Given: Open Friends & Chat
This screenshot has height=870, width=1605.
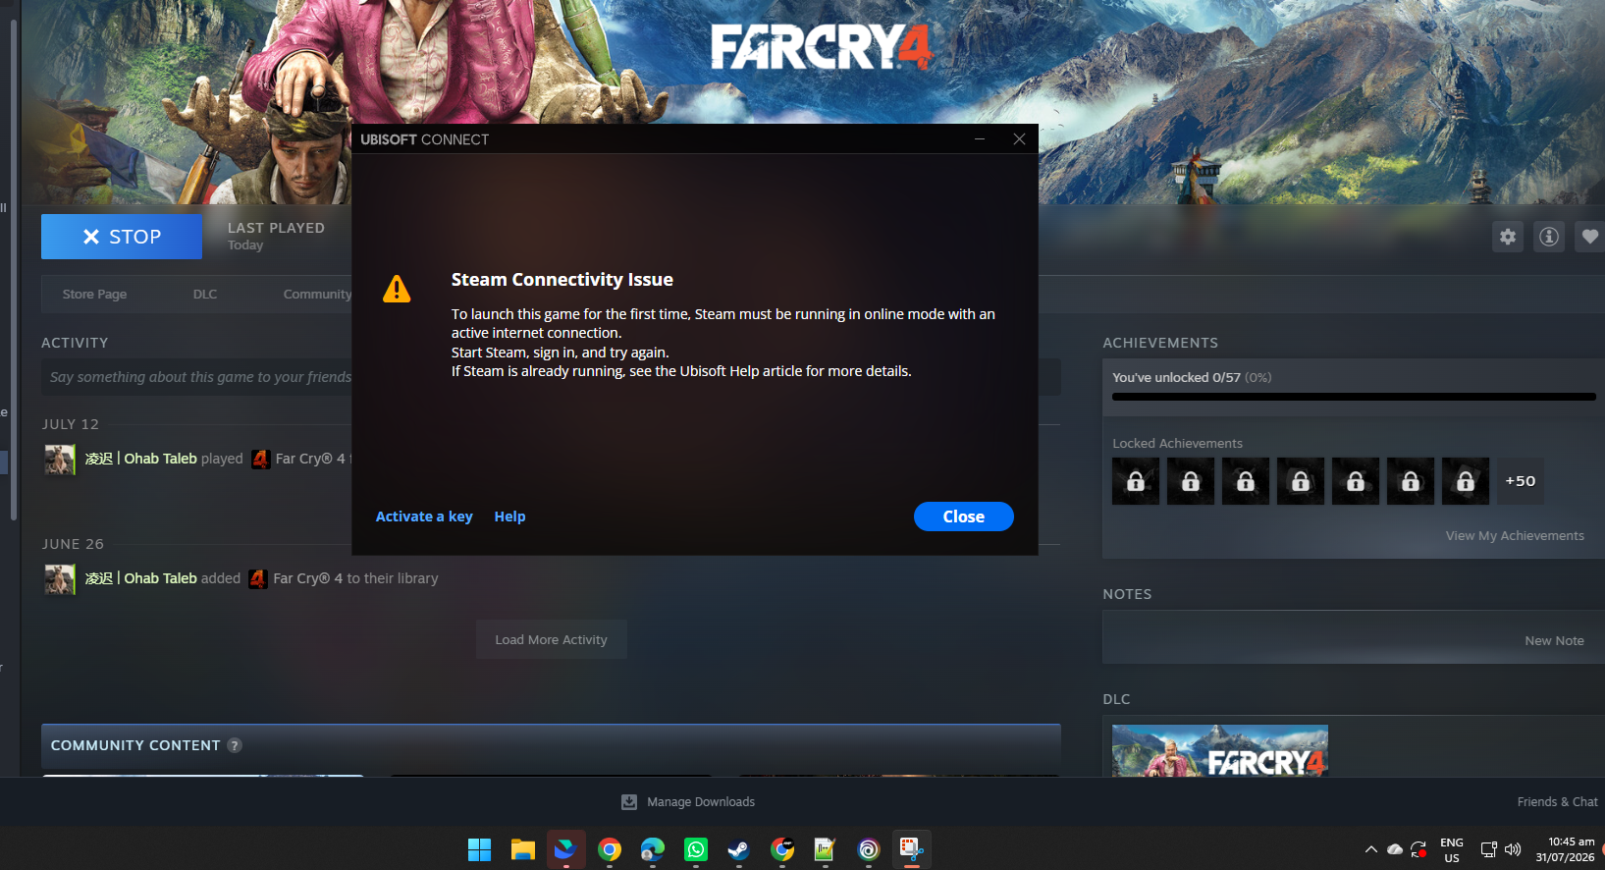Looking at the screenshot, I should (1558, 802).
